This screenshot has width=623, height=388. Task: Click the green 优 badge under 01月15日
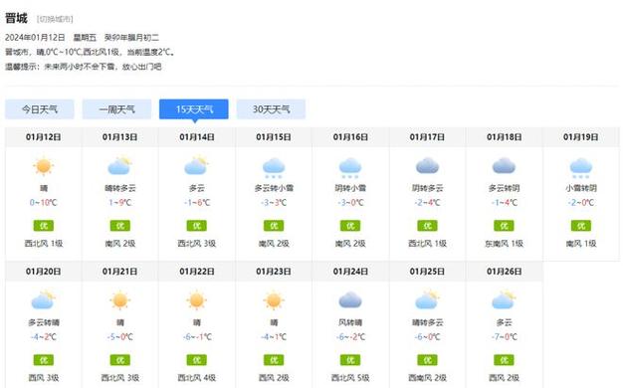point(274,226)
